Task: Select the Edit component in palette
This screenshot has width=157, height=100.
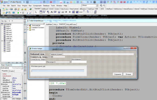Action: coord(55,12)
